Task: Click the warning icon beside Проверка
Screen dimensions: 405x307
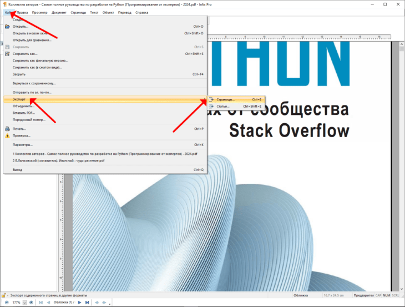Action: pyautogui.click(x=7, y=135)
